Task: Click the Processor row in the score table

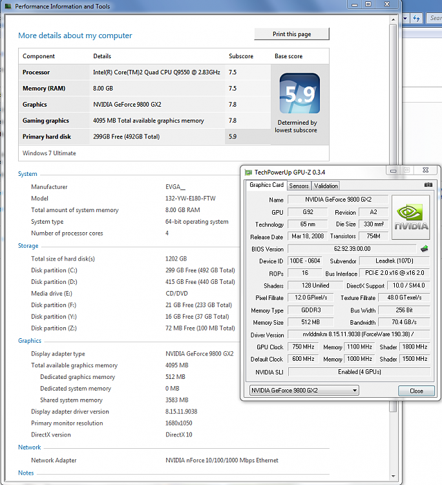Action: click(x=145, y=72)
